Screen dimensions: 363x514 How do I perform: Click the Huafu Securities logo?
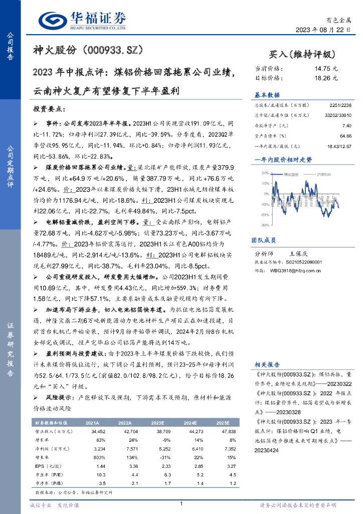coord(82,21)
